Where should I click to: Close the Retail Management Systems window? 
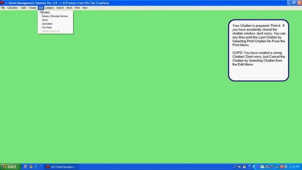click(x=300, y=3)
